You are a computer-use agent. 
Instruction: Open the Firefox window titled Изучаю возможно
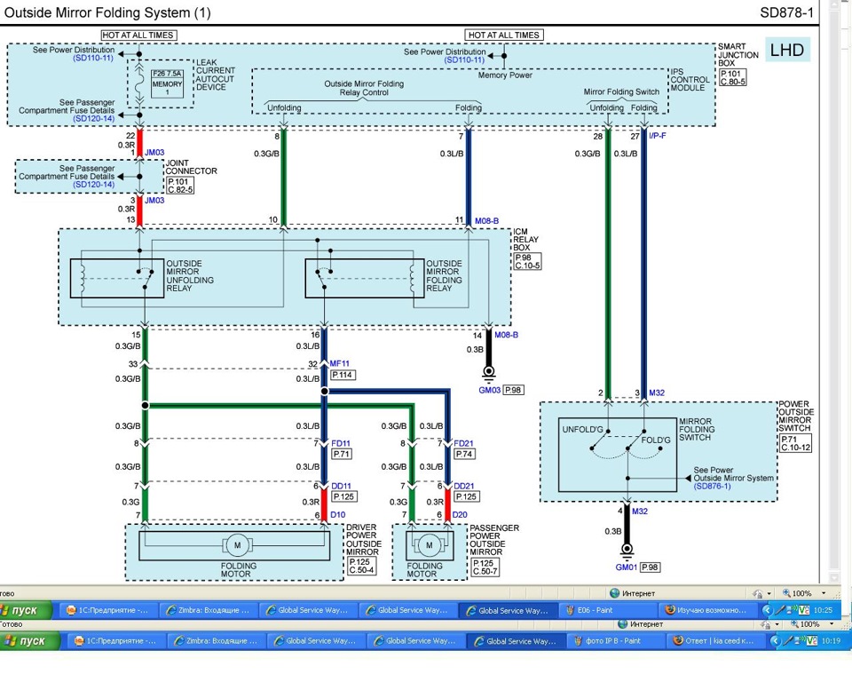(x=707, y=610)
